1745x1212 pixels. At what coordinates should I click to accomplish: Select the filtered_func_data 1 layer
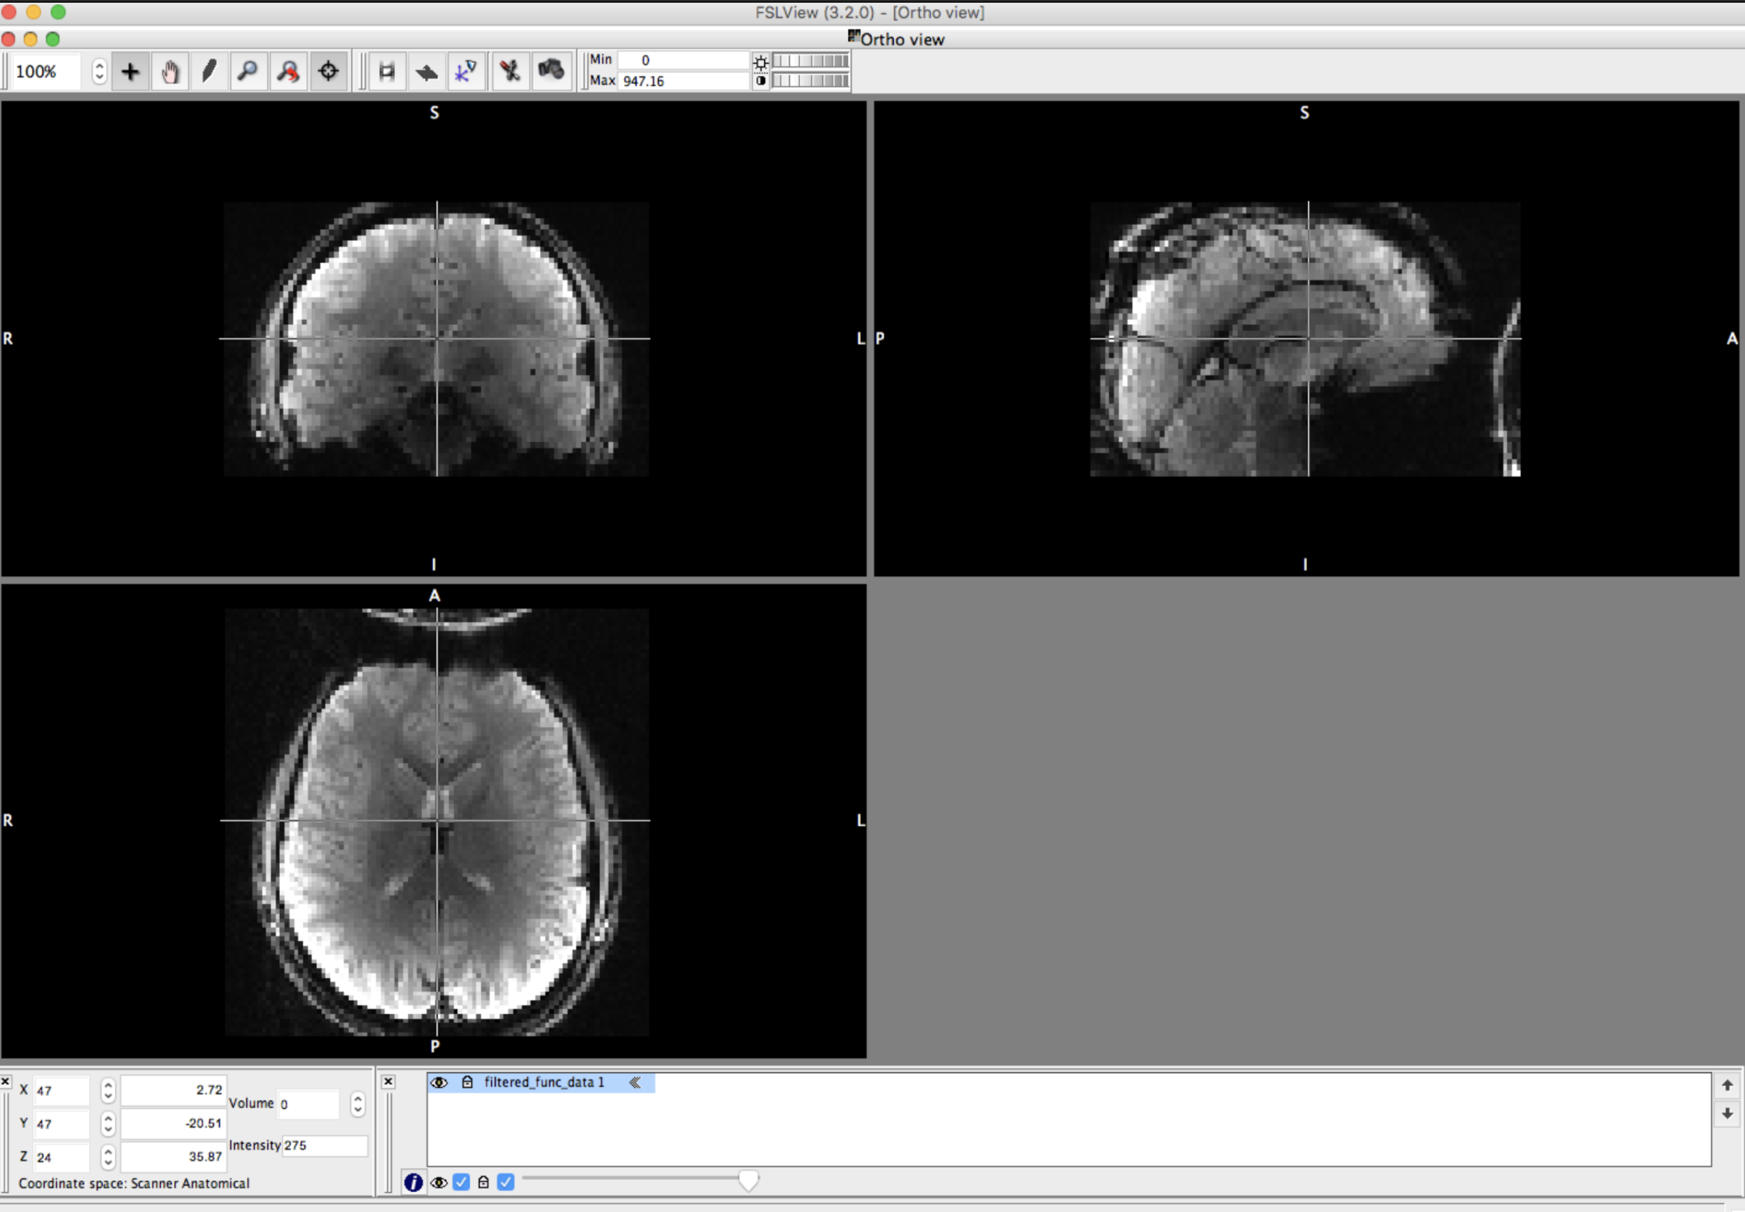[x=543, y=1082]
